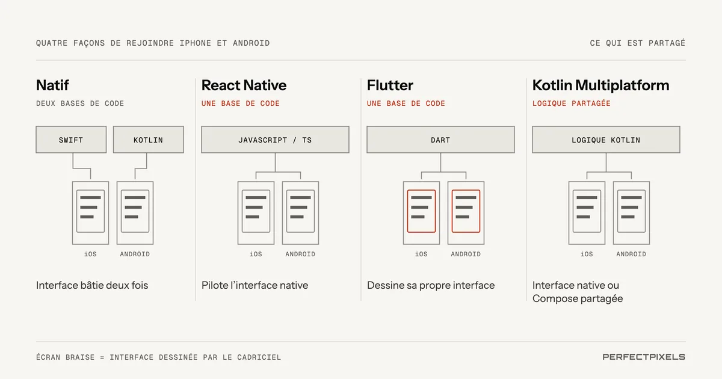Click UNE BASE DE CODE under Flutter
Viewport: 722px width, 379px height.
406,103
